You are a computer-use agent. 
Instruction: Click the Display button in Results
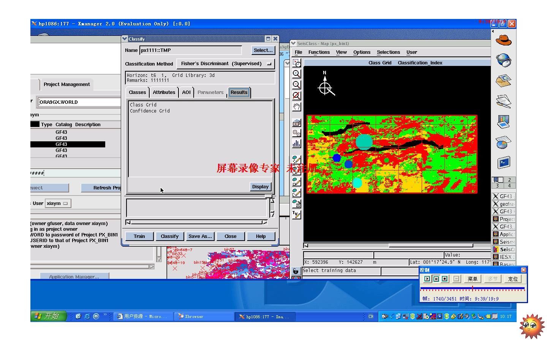click(x=261, y=187)
